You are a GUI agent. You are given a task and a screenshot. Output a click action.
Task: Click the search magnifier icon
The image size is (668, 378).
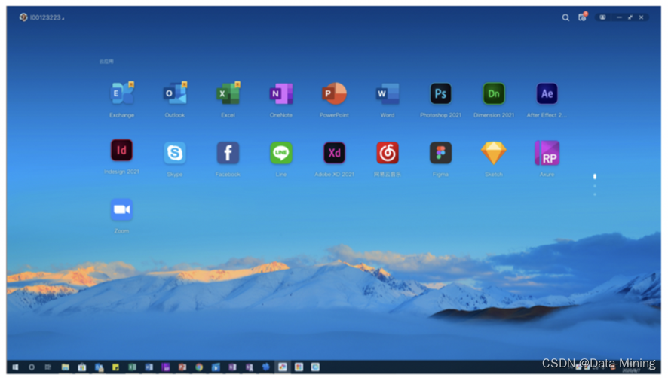click(x=565, y=17)
